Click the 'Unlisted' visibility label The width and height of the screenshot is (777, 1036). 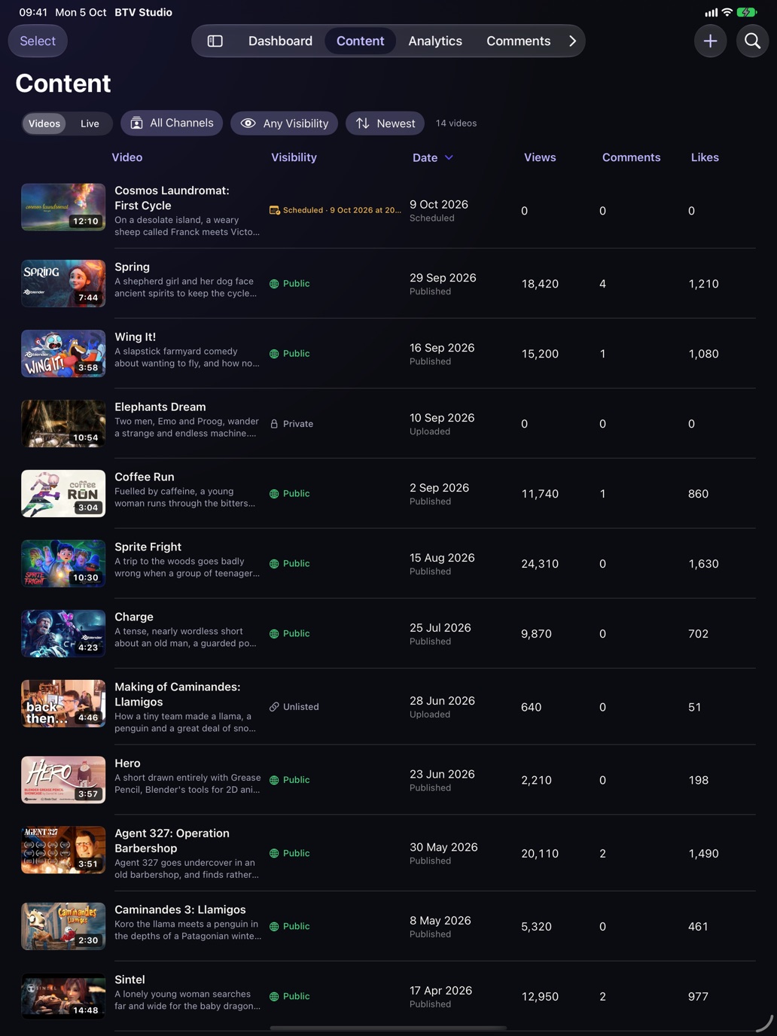pyautogui.click(x=301, y=707)
